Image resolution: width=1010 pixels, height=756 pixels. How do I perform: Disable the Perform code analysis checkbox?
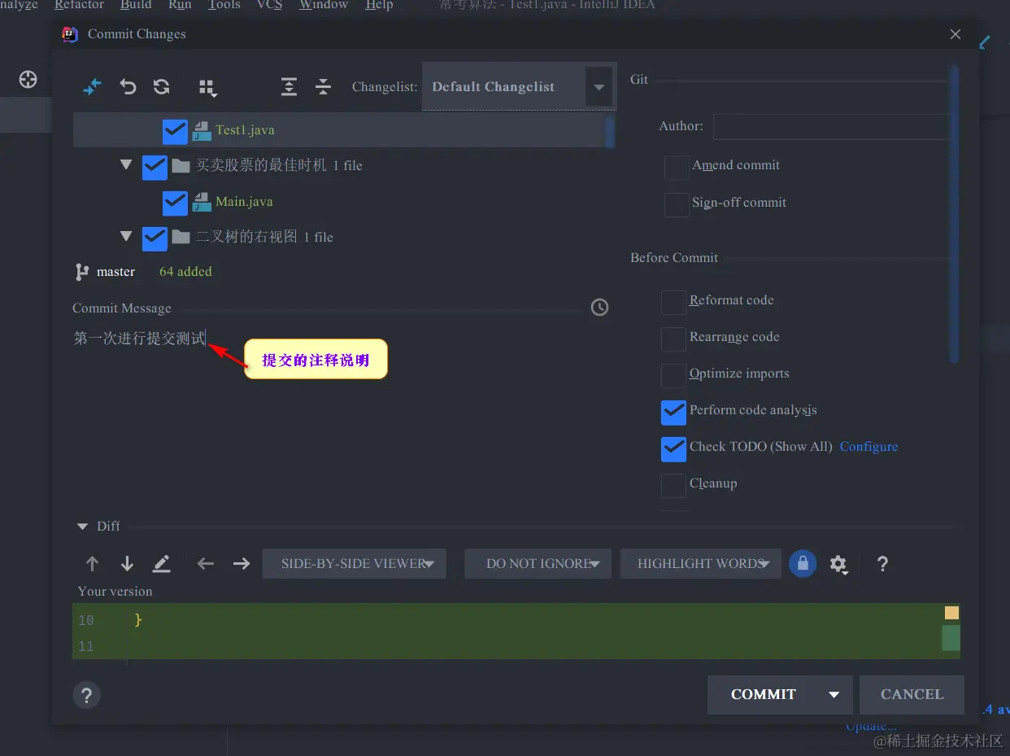click(673, 411)
